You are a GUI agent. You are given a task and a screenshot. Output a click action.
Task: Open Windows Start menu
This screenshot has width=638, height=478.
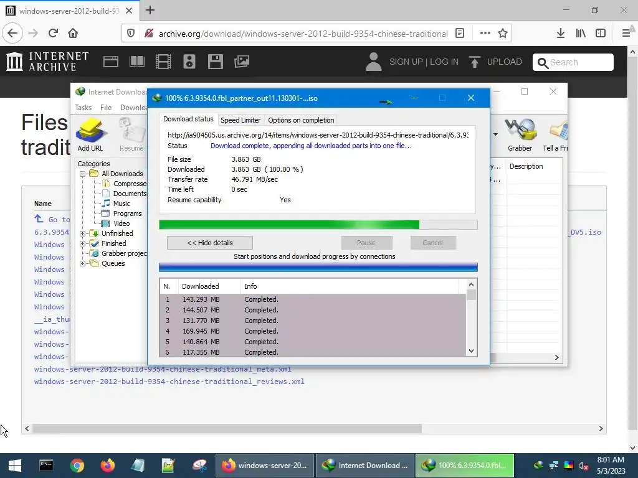click(x=15, y=466)
